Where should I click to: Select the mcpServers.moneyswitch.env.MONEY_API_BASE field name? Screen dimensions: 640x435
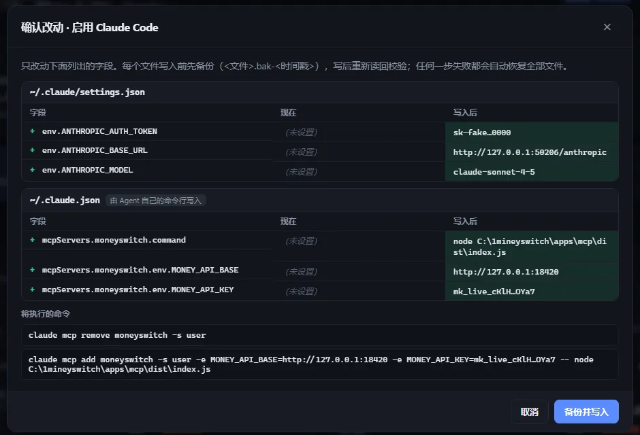pos(140,270)
